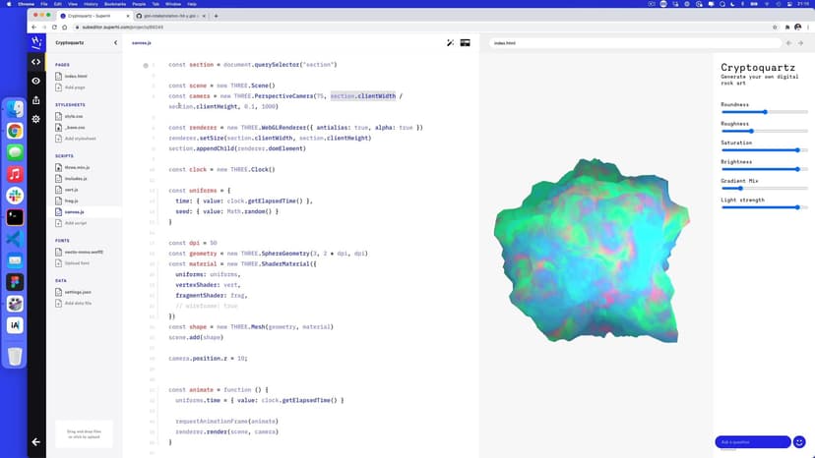Click the magic wand format code icon

coord(451,43)
